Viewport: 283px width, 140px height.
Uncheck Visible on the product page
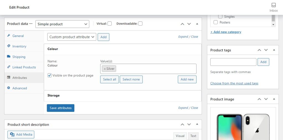(x=49, y=76)
